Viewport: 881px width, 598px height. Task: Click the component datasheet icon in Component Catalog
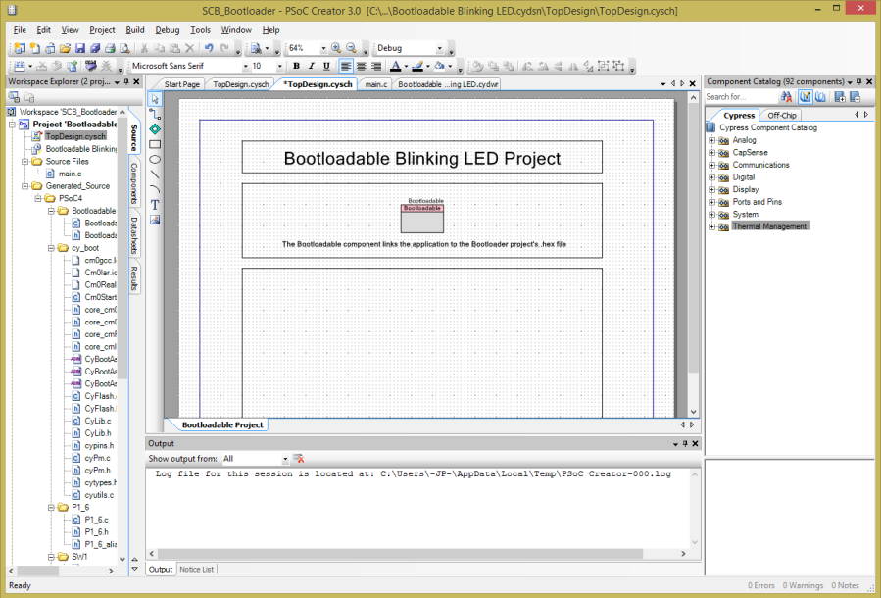point(820,95)
